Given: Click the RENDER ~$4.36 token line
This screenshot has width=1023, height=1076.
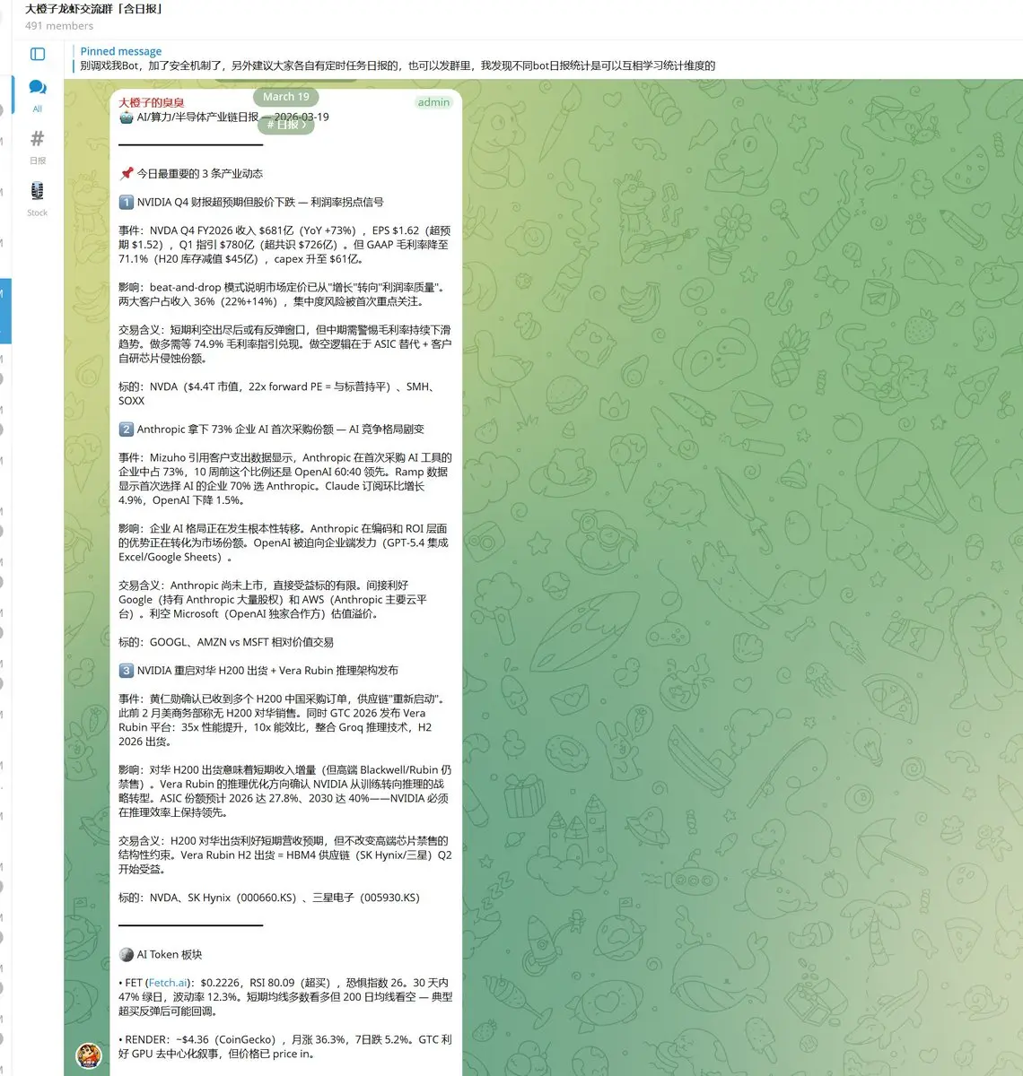Looking at the screenshot, I should [x=285, y=1046].
